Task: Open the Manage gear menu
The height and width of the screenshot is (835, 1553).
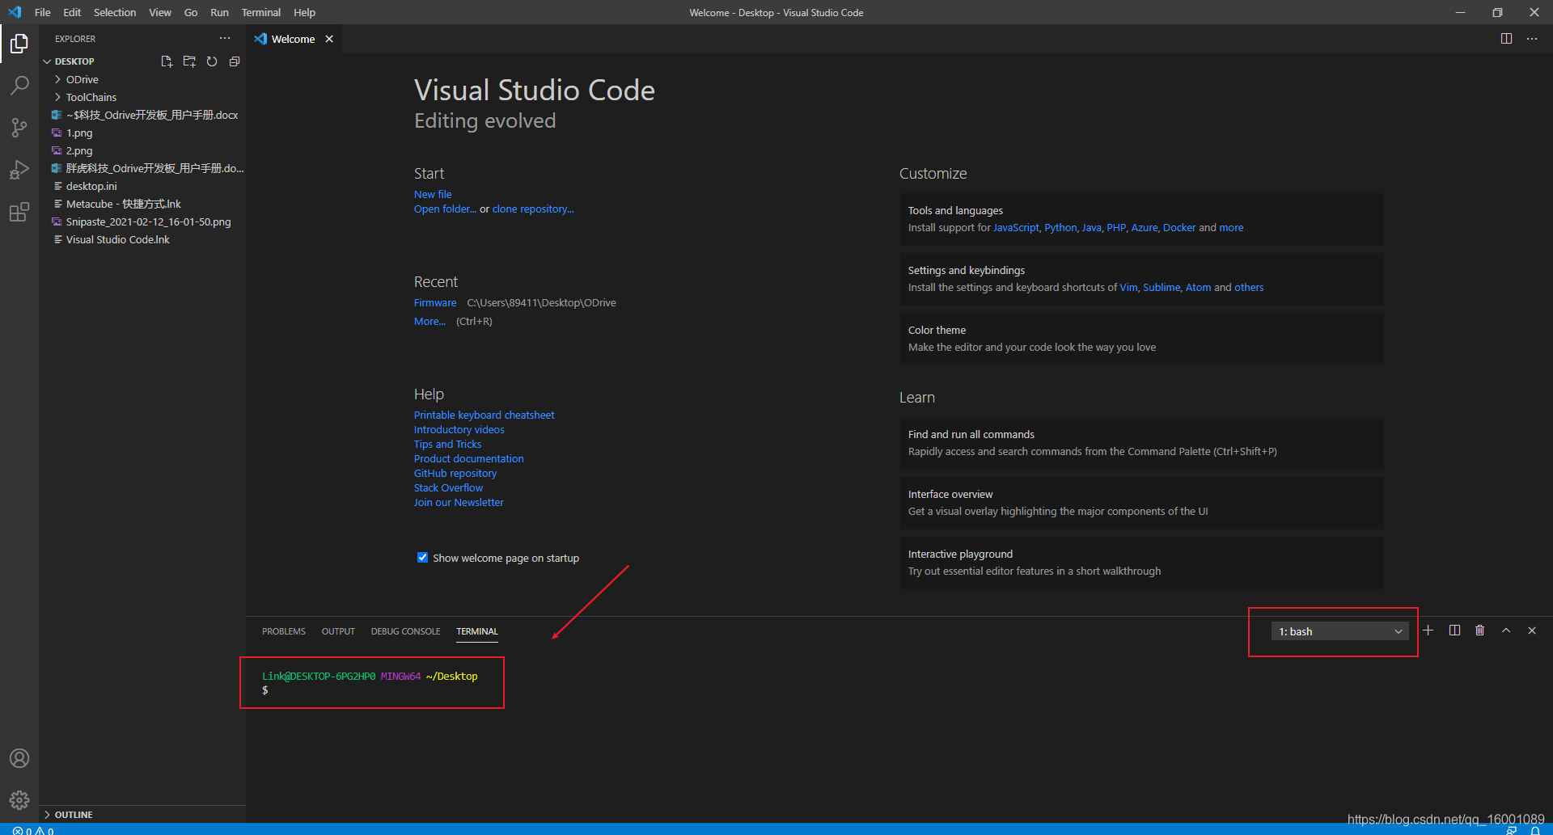Action: coord(19,800)
